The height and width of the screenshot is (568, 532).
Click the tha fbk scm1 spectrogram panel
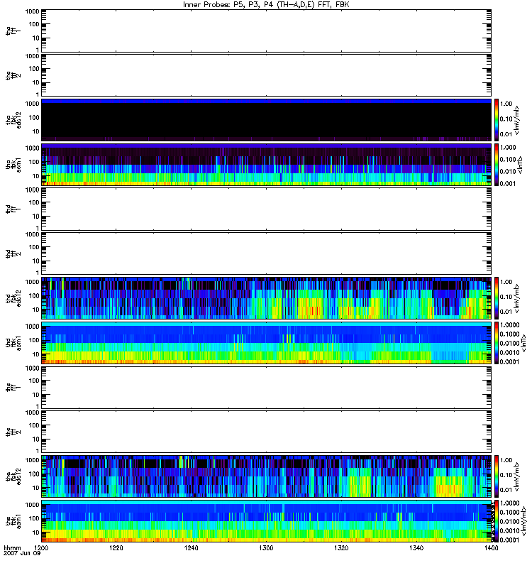point(267,165)
